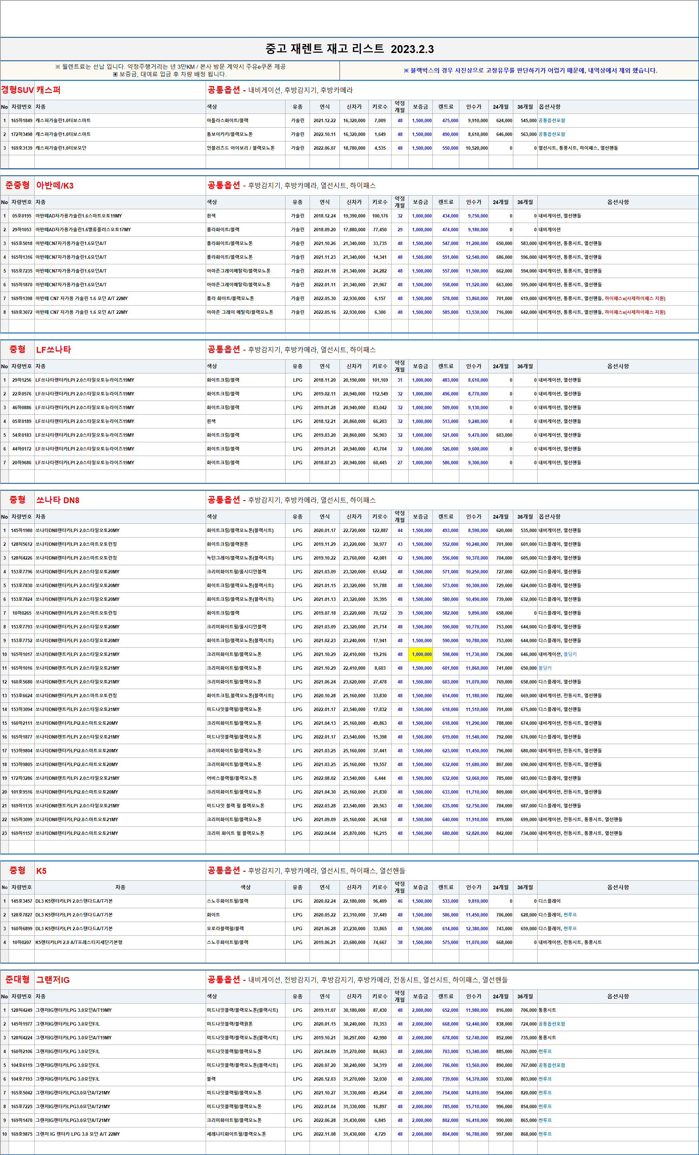Select color "블랙" in the 104호7193 row
This screenshot has width=699, height=1155.
pyautogui.click(x=211, y=1079)
